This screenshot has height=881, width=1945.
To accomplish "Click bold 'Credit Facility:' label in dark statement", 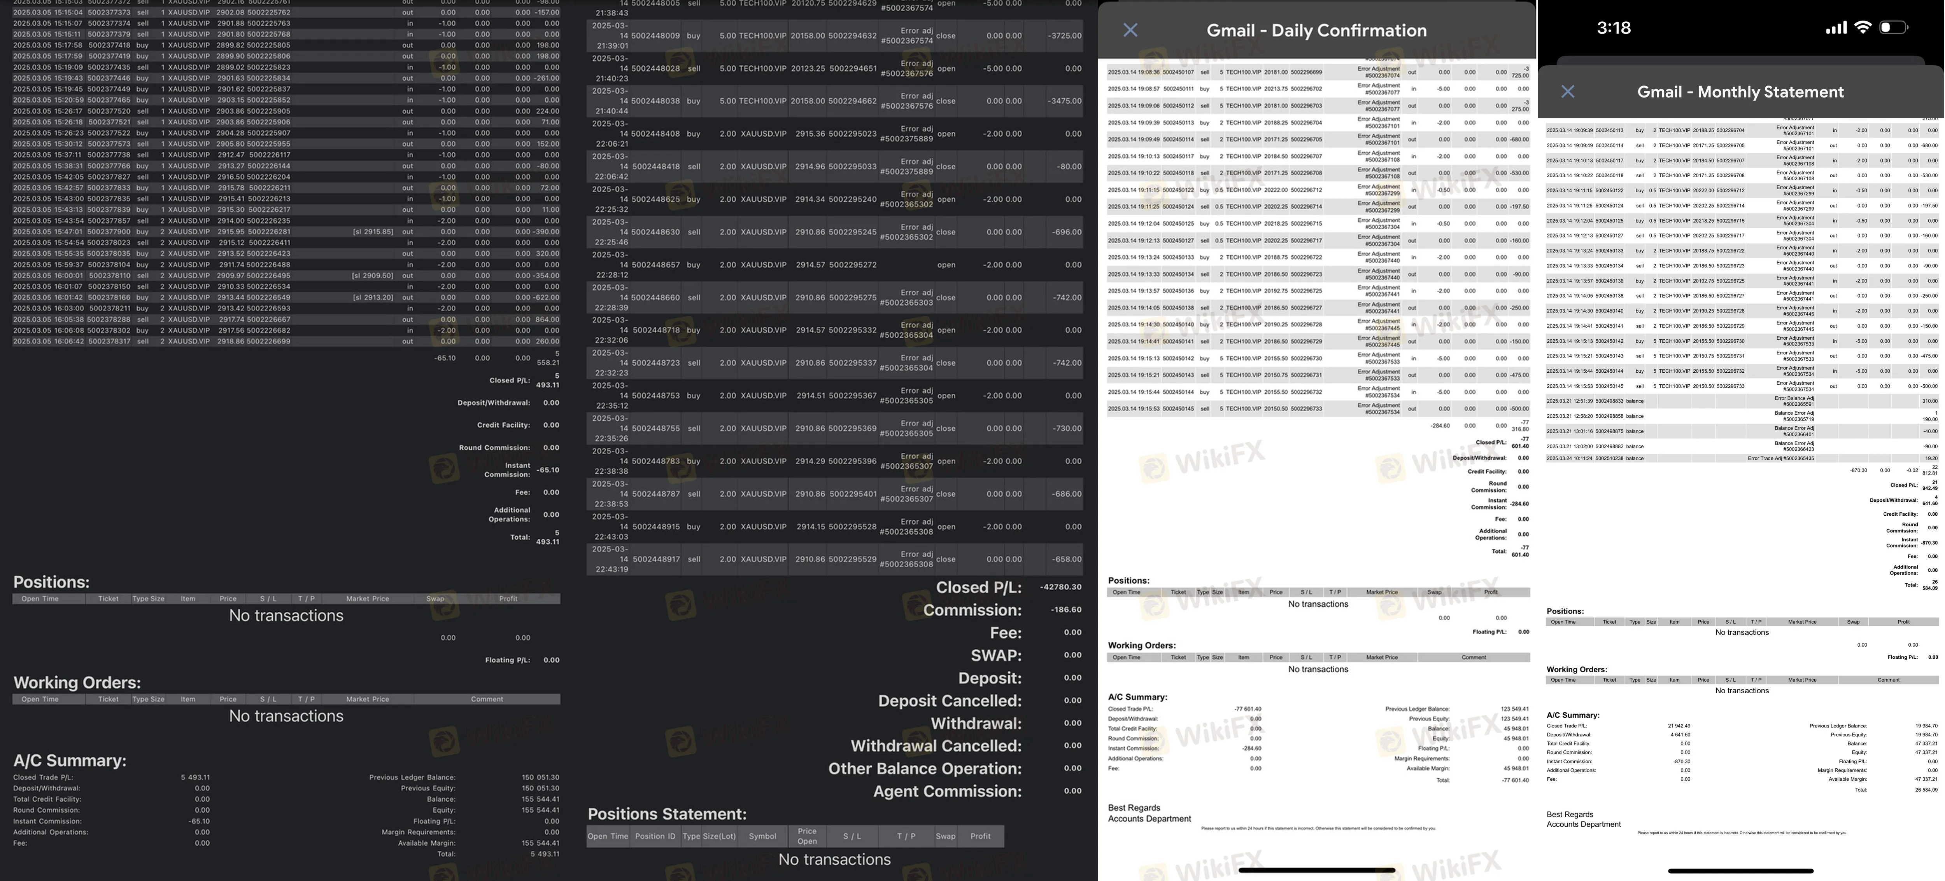I will (503, 426).
